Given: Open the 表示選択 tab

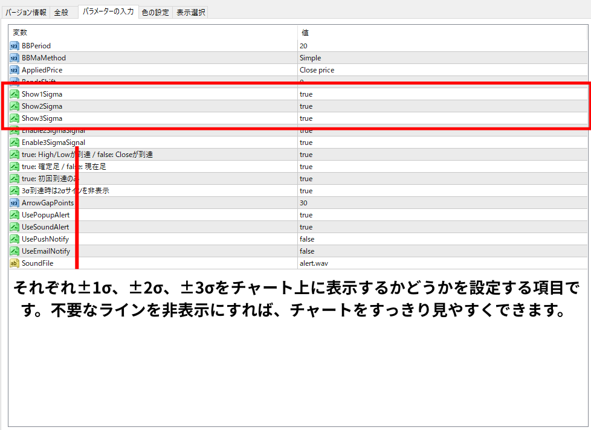Looking at the screenshot, I should pyautogui.click(x=190, y=12).
